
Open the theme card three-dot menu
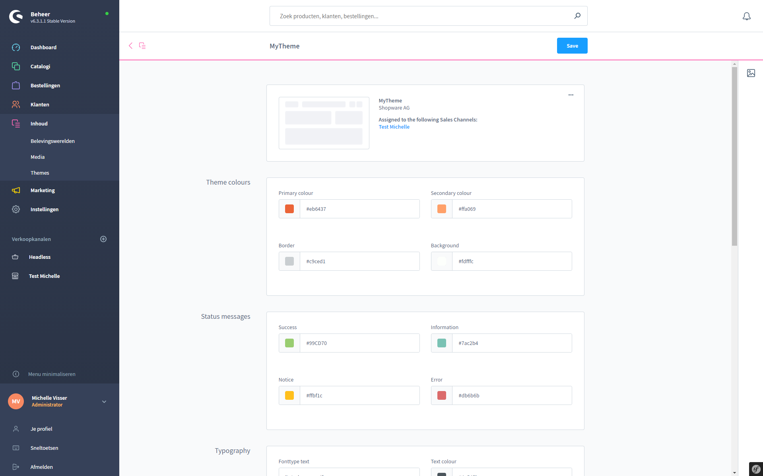coord(571,95)
